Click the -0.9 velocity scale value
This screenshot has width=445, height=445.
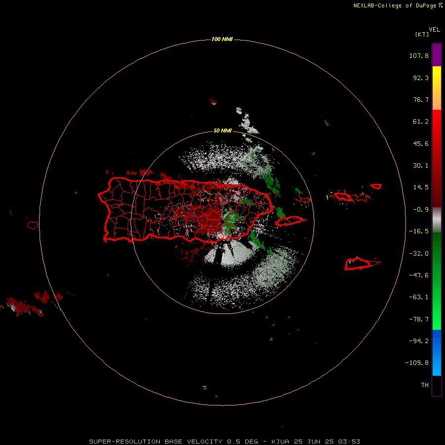pos(421,210)
